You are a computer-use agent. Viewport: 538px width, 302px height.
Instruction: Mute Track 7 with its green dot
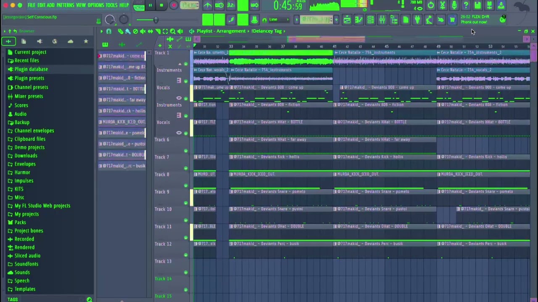[186, 168]
